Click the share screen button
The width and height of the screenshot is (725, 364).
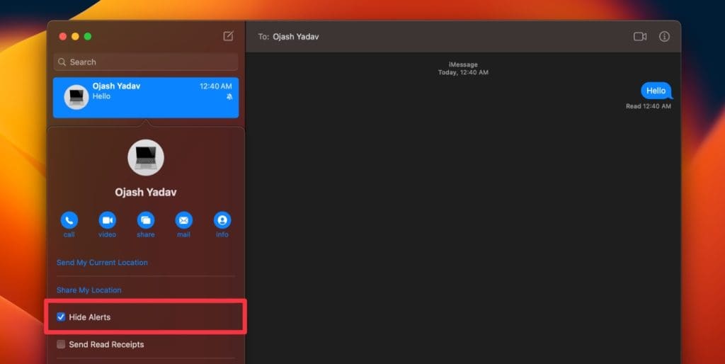click(146, 220)
